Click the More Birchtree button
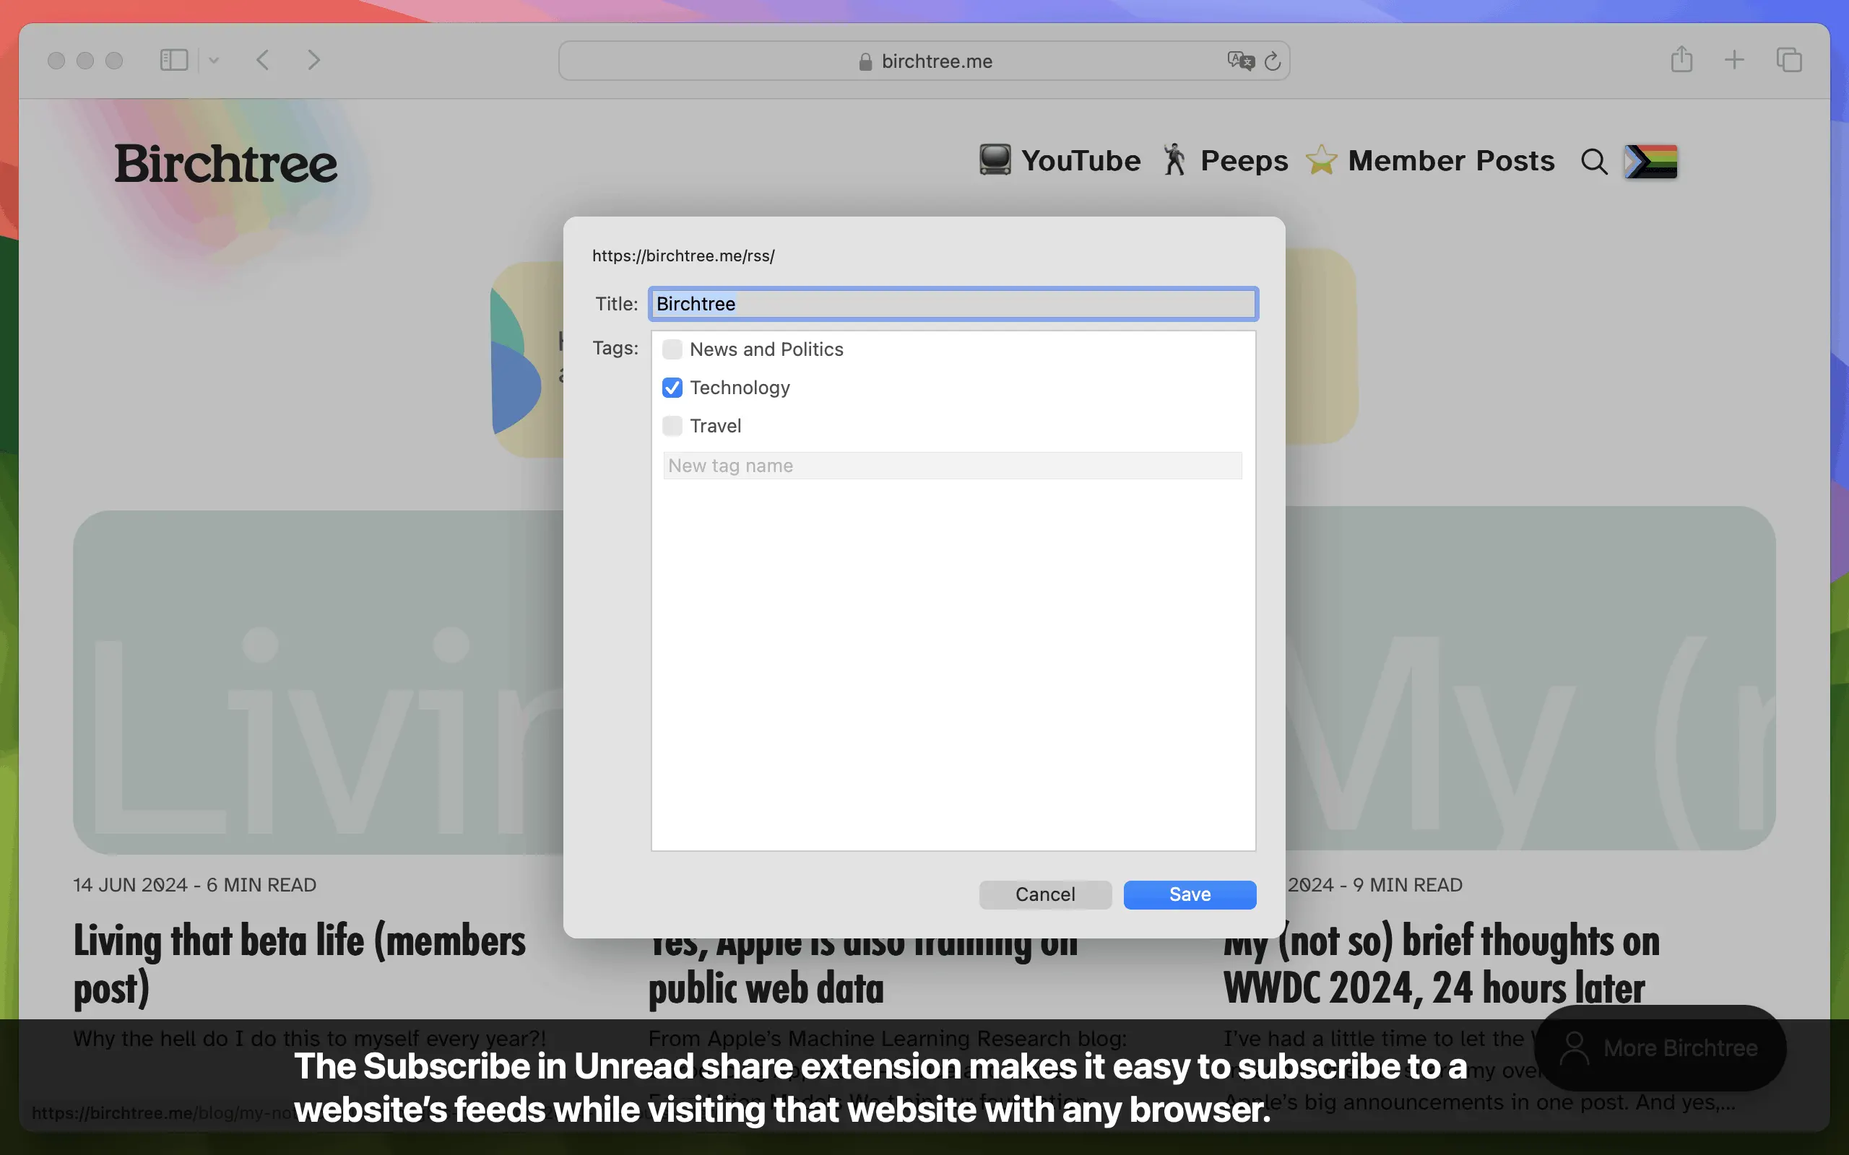This screenshot has height=1155, width=1849. (x=1660, y=1048)
